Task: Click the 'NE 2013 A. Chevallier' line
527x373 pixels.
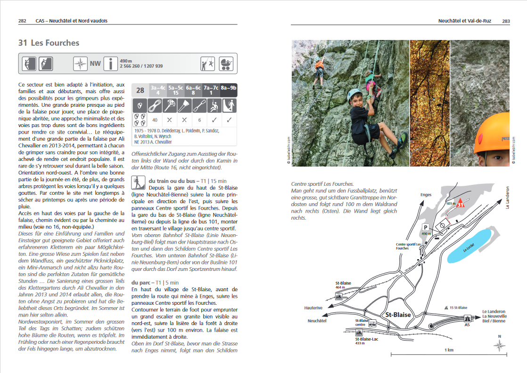Action: 153,142
